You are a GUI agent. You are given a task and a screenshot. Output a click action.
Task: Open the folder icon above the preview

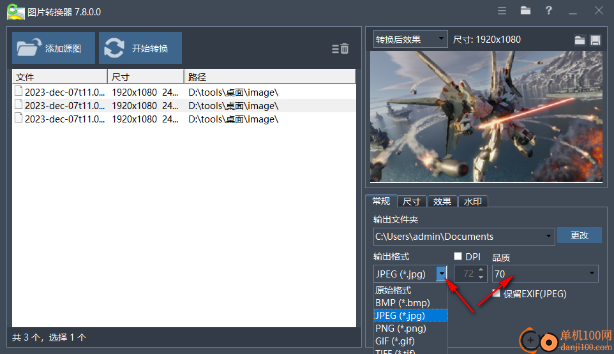pos(580,40)
